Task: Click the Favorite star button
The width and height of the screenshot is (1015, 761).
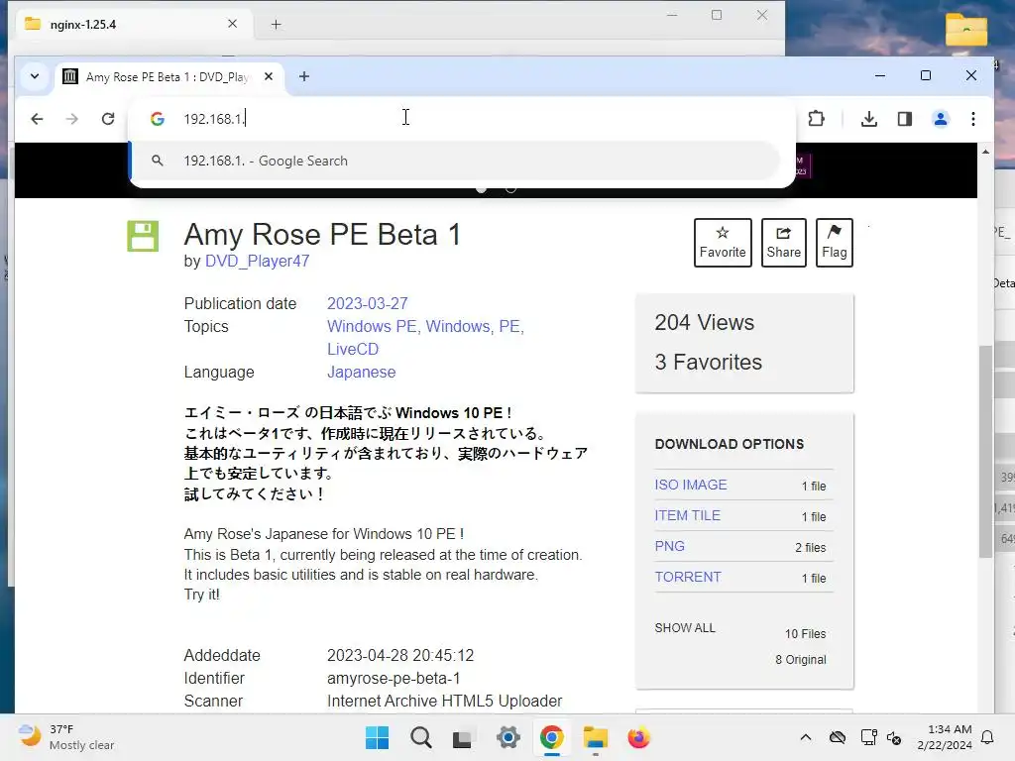Action: point(723,243)
